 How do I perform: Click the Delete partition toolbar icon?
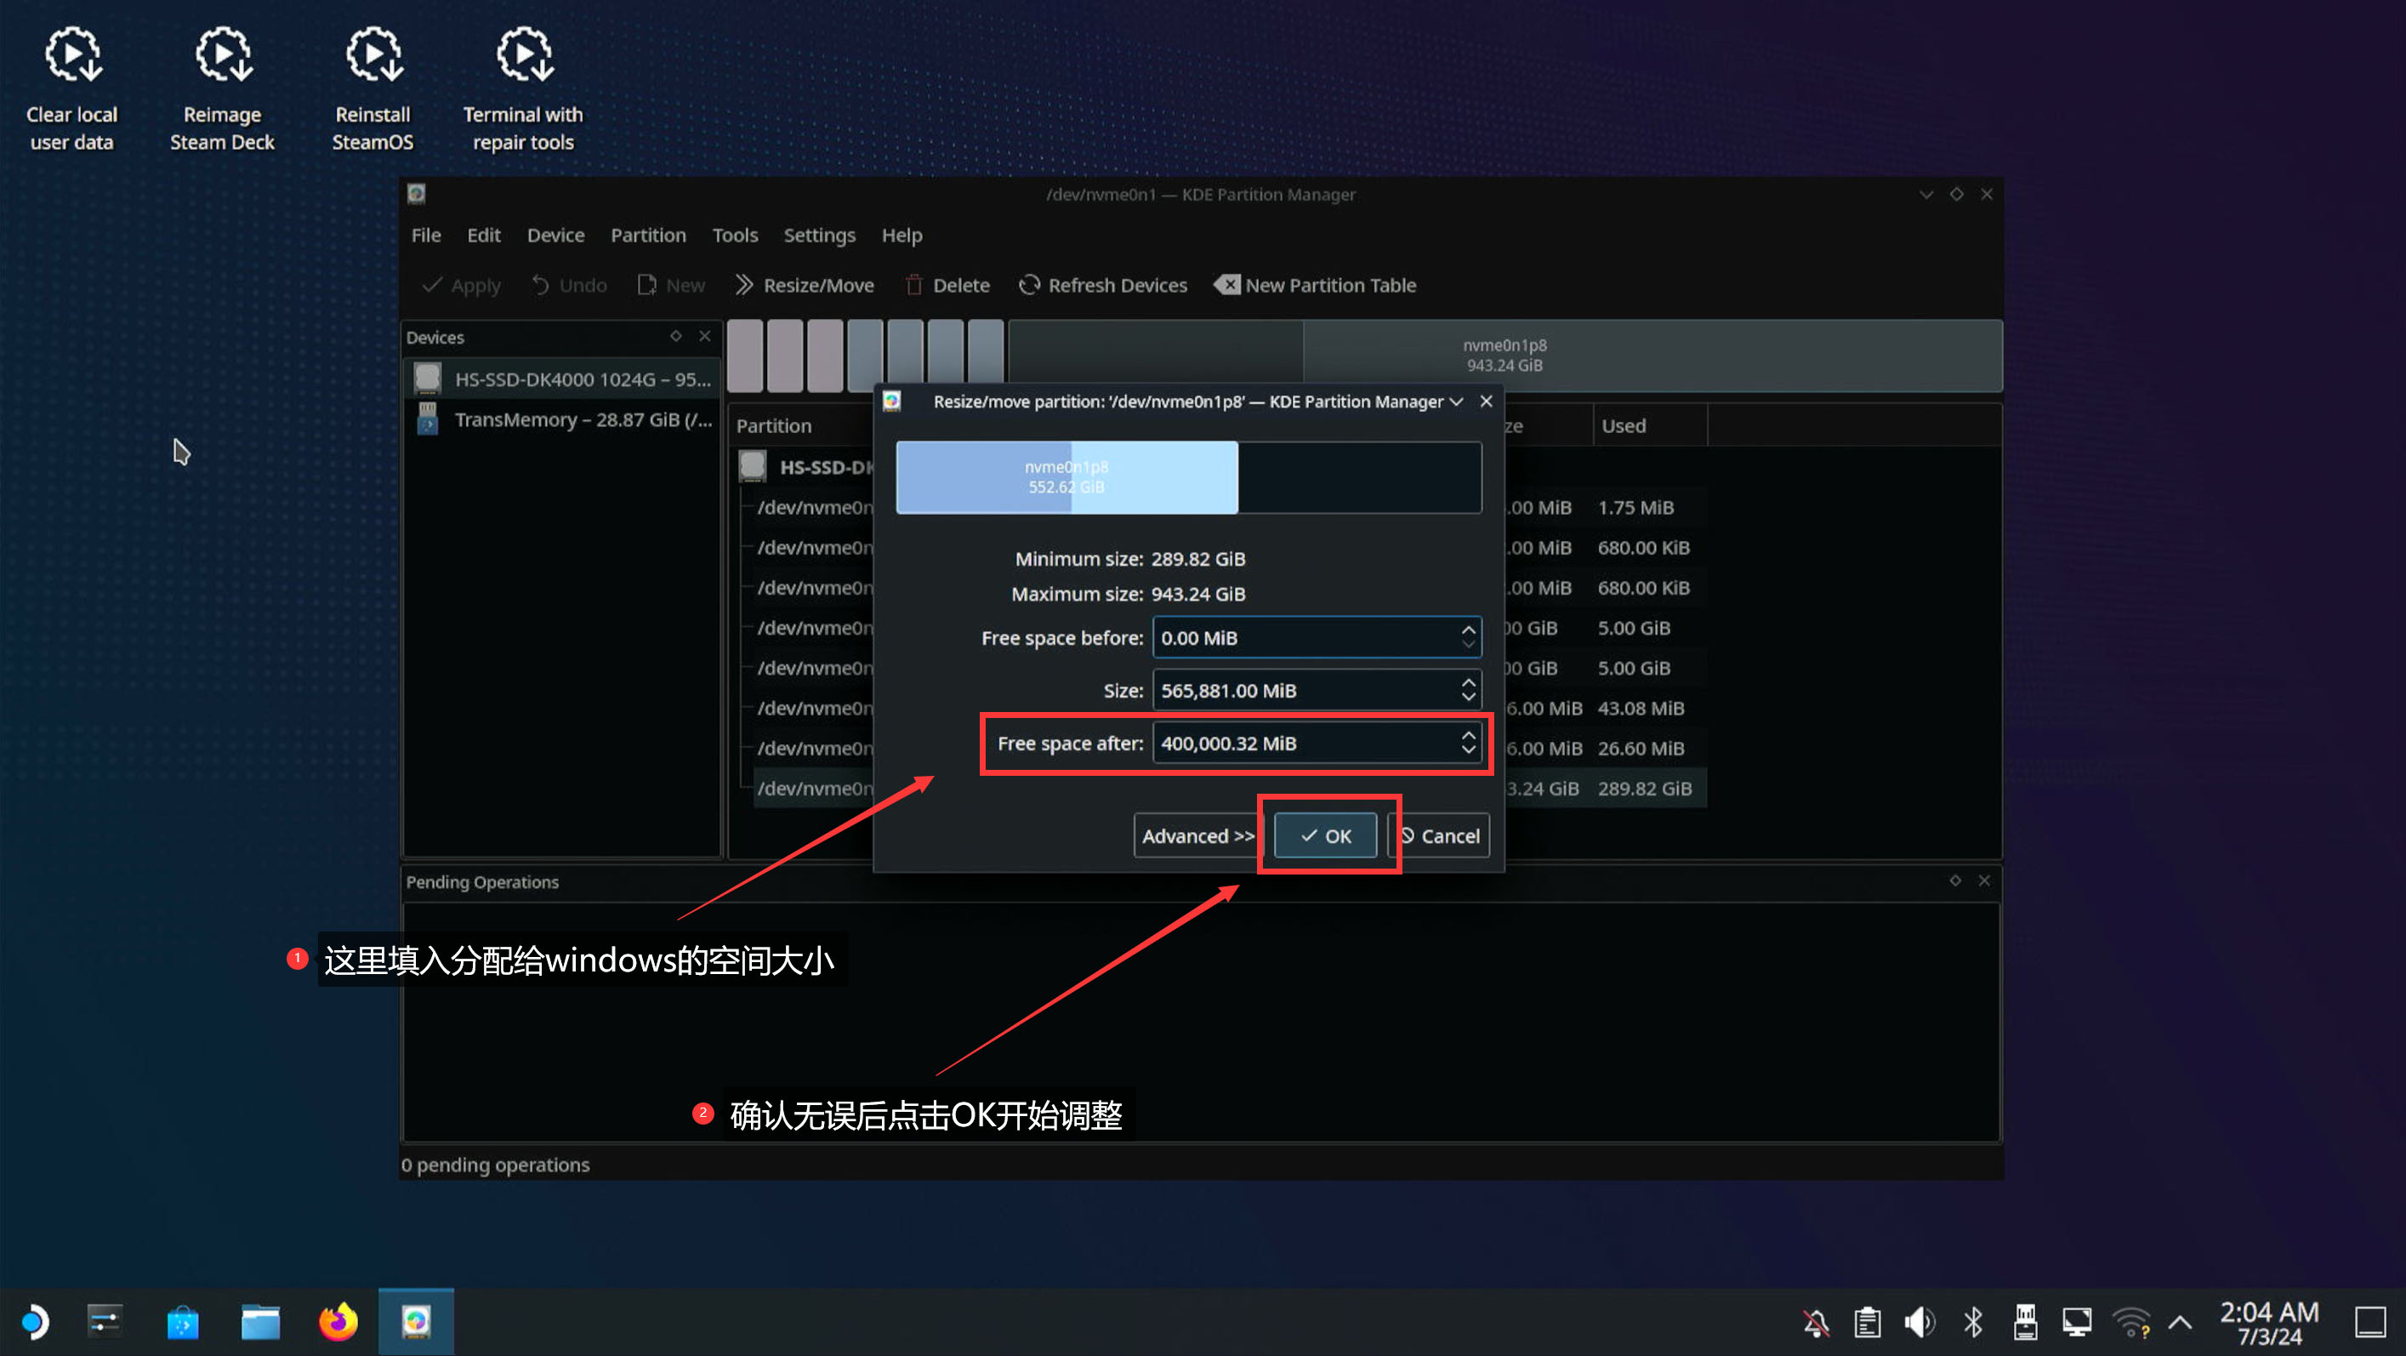(x=914, y=285)
